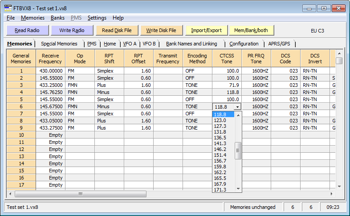
Task: Click the Memories unchanged status bar field
Action: (x=253, y=207)
